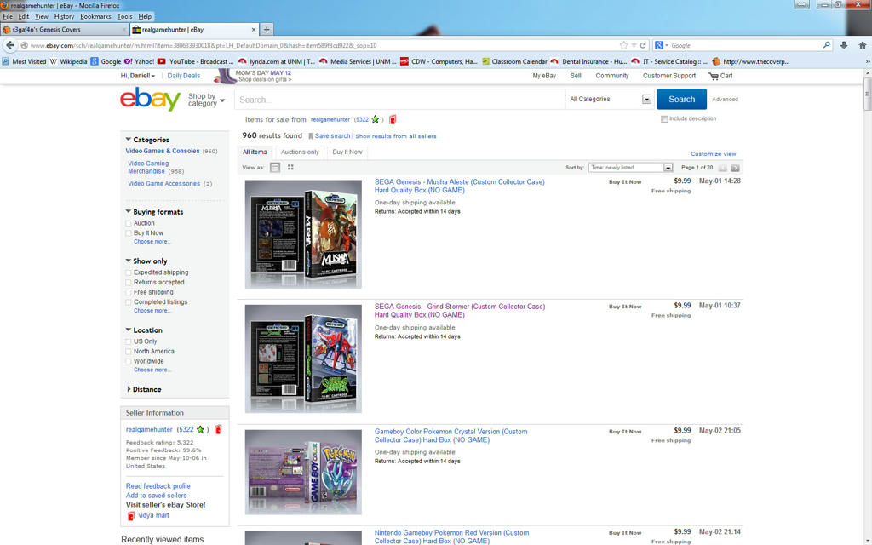Bookmark this page with star icon
The image size is (872, 545).
[x=624, y=45]
